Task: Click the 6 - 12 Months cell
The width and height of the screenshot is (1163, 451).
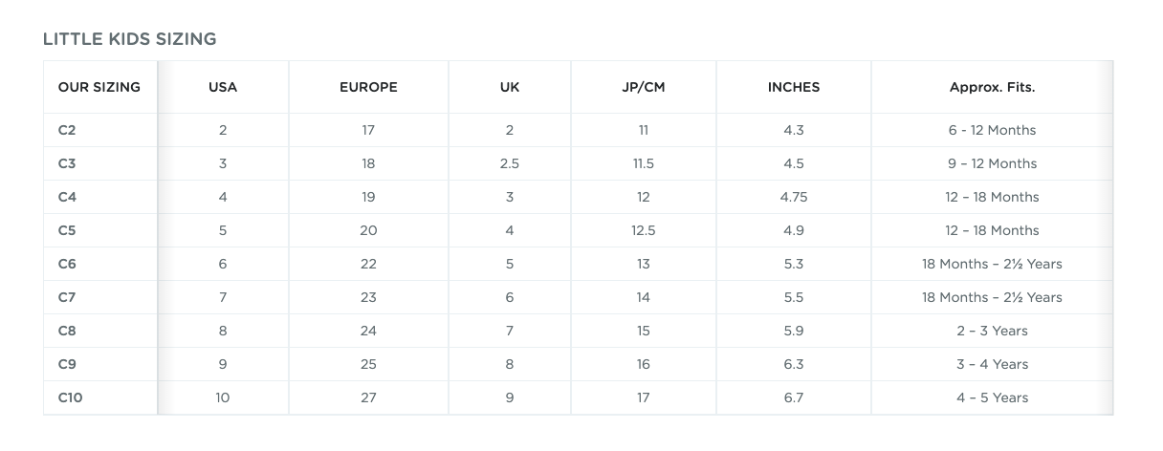Action: (992, 130)
